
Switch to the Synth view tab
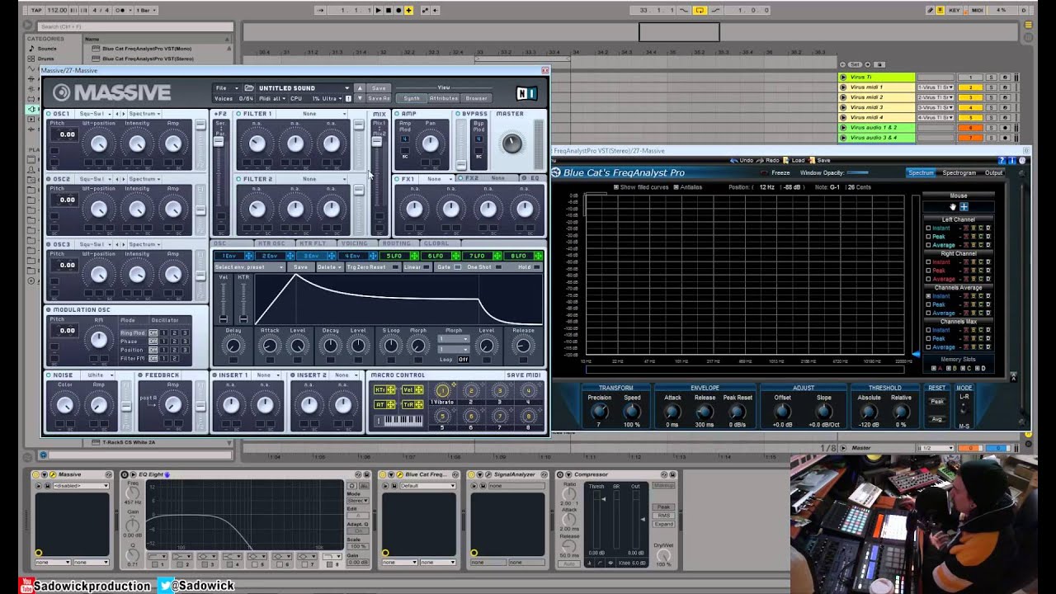click(x=412, y=98)
